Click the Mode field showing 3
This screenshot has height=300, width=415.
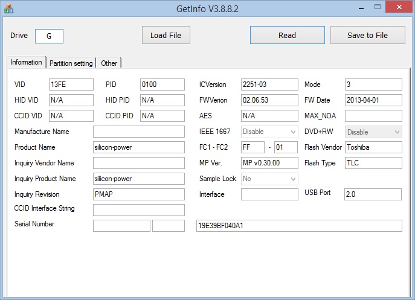pos(373,85)
